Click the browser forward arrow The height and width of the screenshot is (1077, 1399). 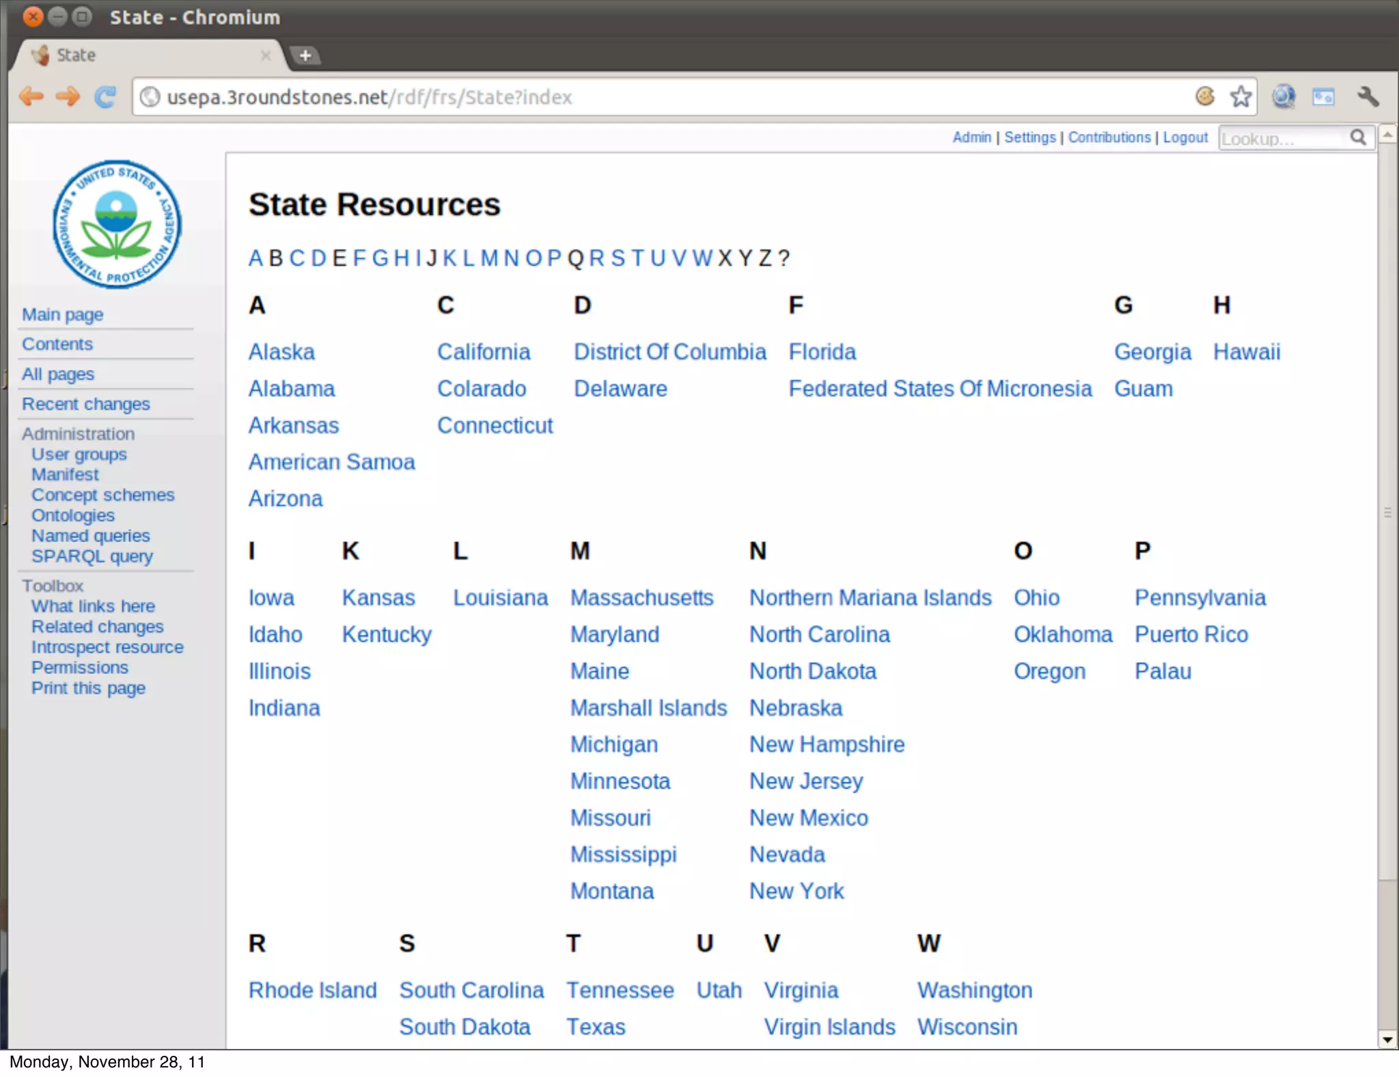coord(68,97)
